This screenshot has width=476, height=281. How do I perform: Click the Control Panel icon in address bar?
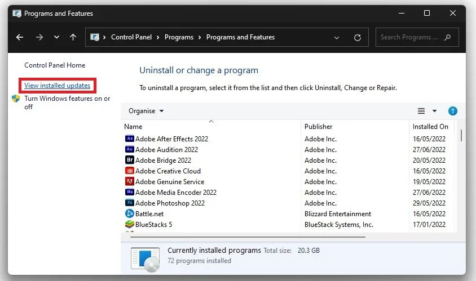point(95,37)
